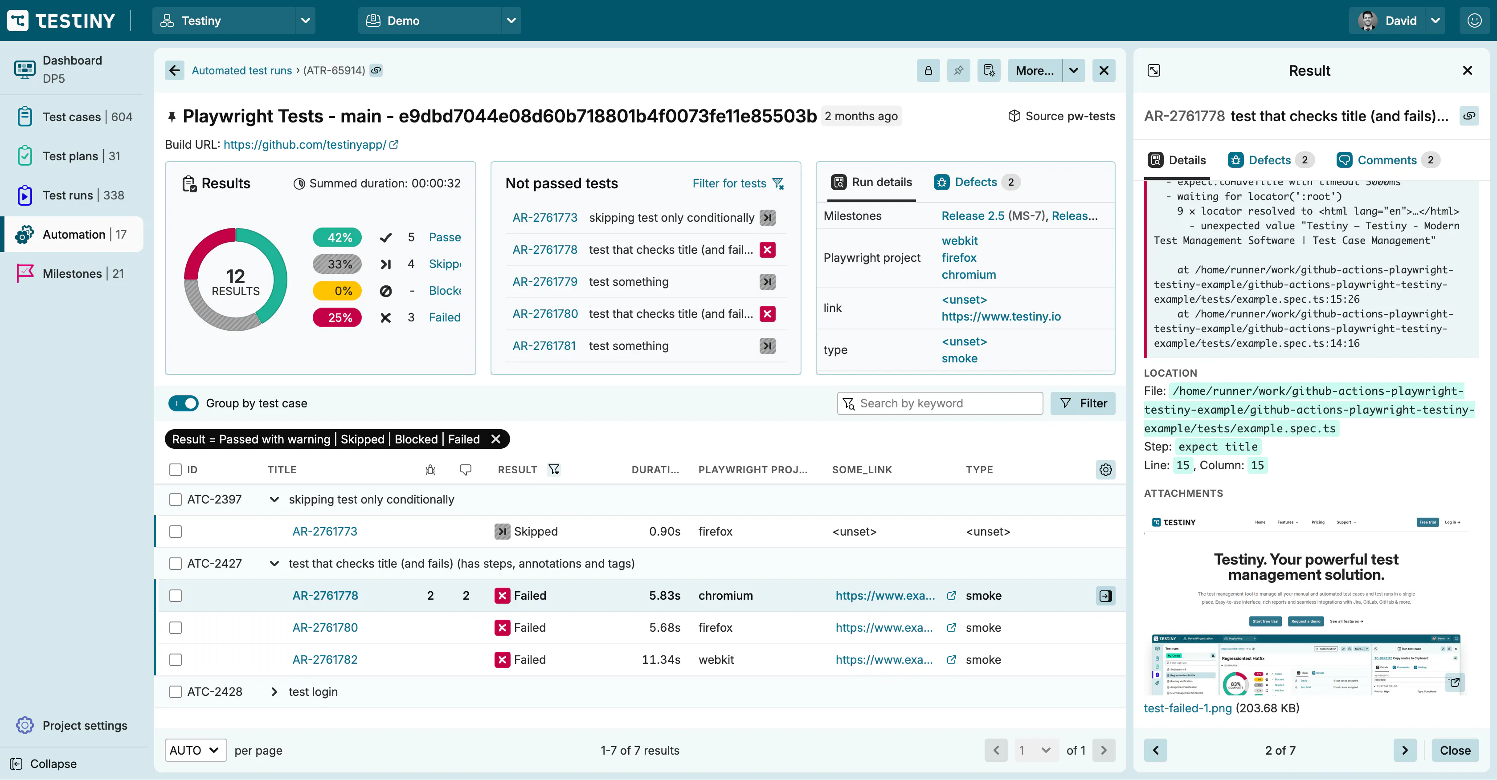Open table column settings gear
Image resolution: width=1497 pixels, height=780 pixels.
[1105, 469]
